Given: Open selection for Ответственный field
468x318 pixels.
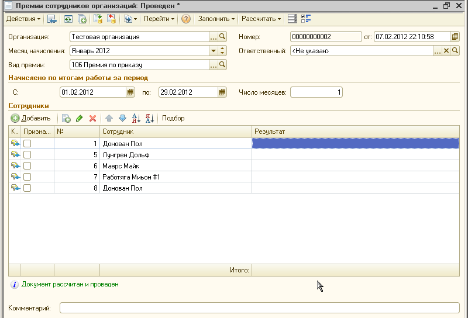Looking at the screenshot, I should coord(437,51).
